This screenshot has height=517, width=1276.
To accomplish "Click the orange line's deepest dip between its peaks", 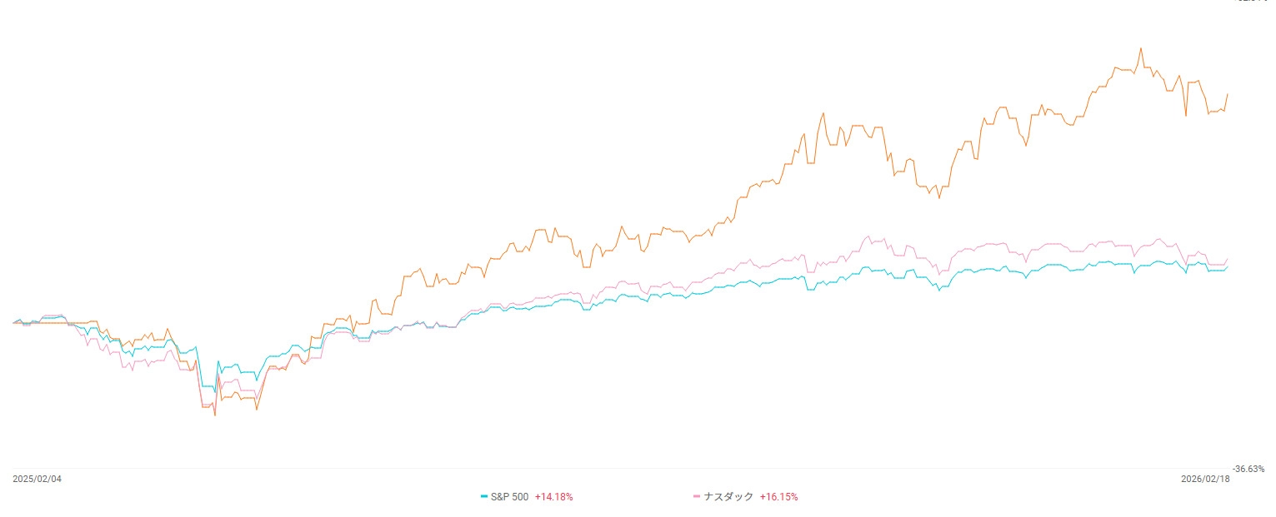I will coord(939,198).
